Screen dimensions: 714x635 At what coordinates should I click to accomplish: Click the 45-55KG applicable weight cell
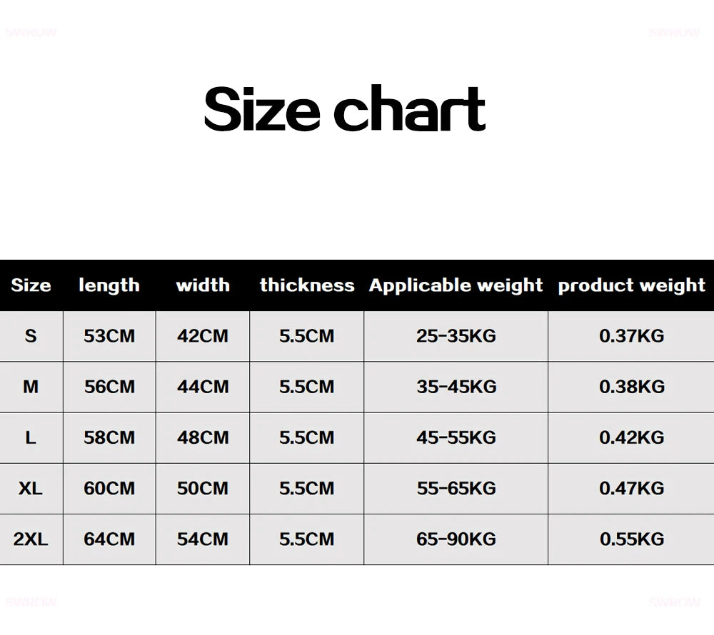(456, 437)
